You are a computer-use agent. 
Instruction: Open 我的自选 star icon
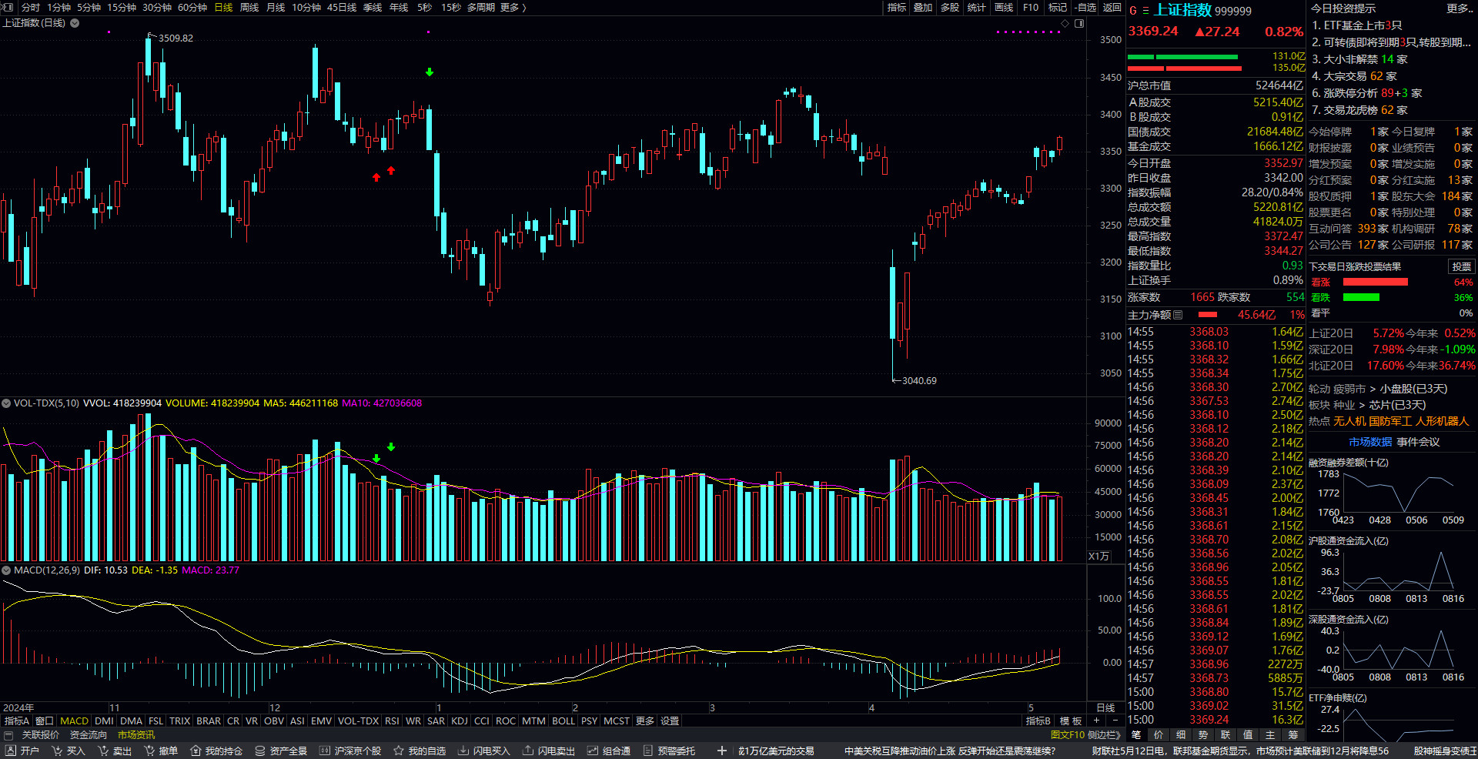[x=399, y=751]
